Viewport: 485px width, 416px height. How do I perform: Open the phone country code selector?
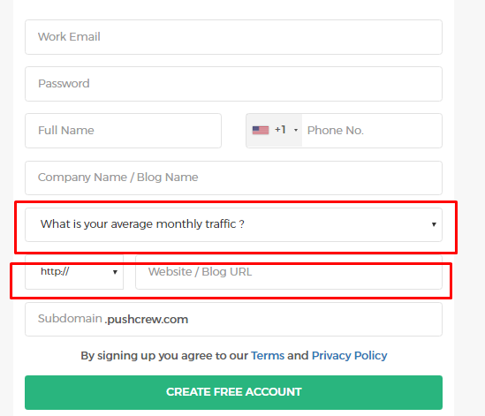274,130
